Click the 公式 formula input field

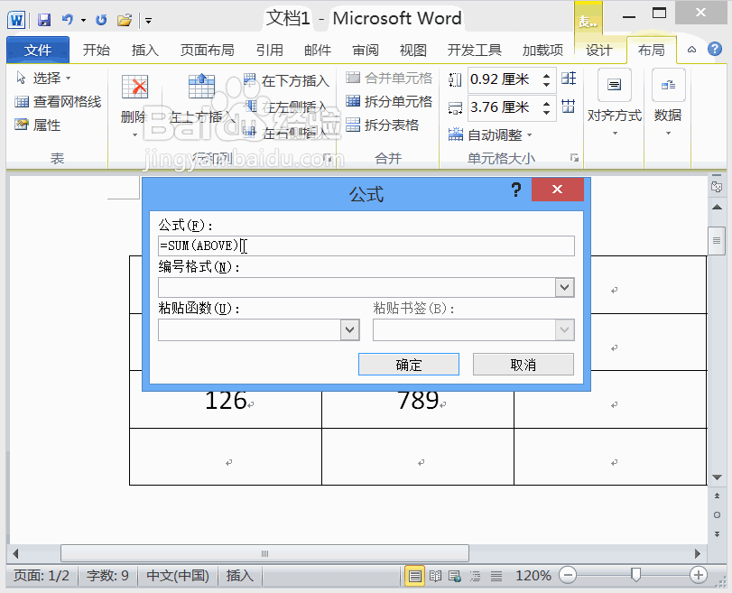pos(366,246)
